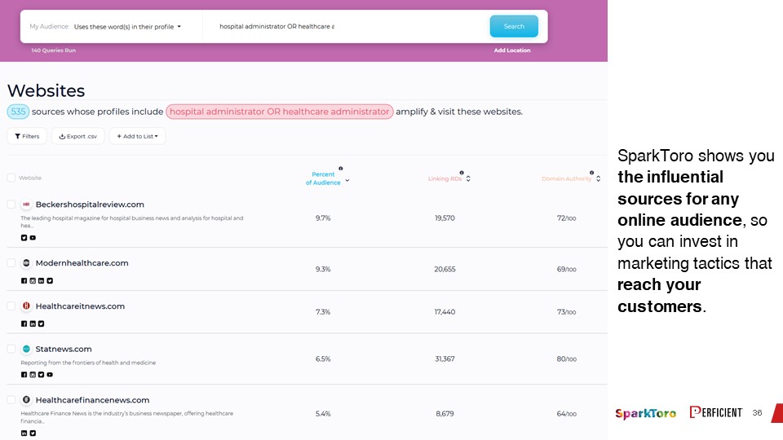Click the Perficient logo
The height and width of the screenshot is (440, 783).
tap(716, 412)
